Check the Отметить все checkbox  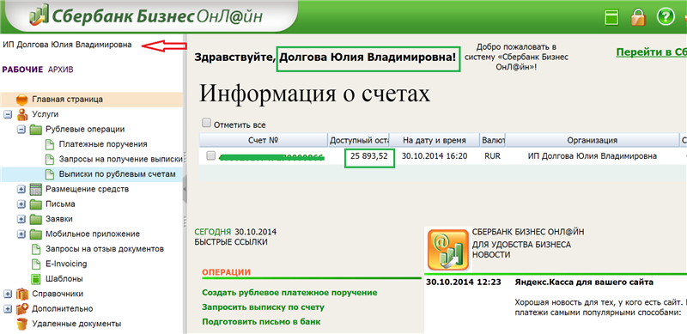click(206, 123)
